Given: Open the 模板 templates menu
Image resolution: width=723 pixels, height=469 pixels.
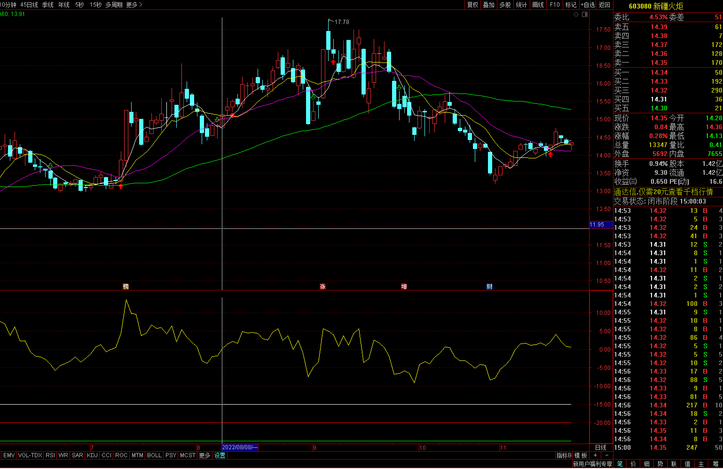Looking at the screenshot, I should [581, 455].
